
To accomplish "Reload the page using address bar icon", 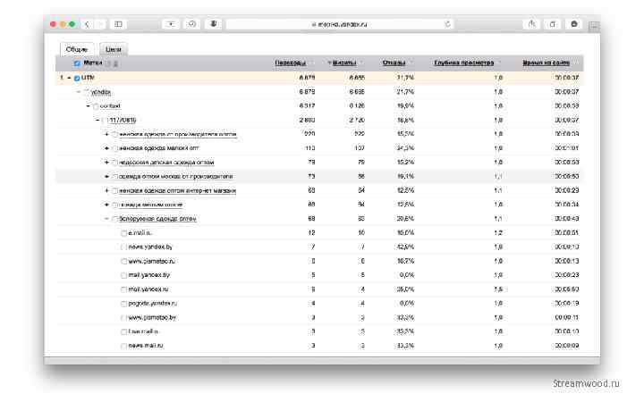I will 447,23.
